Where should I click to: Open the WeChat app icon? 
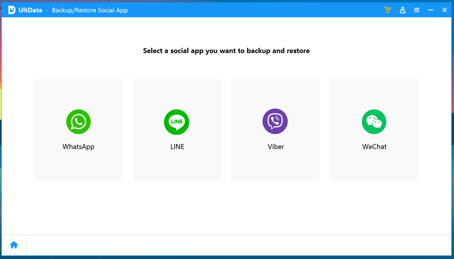tap(374, 122)
